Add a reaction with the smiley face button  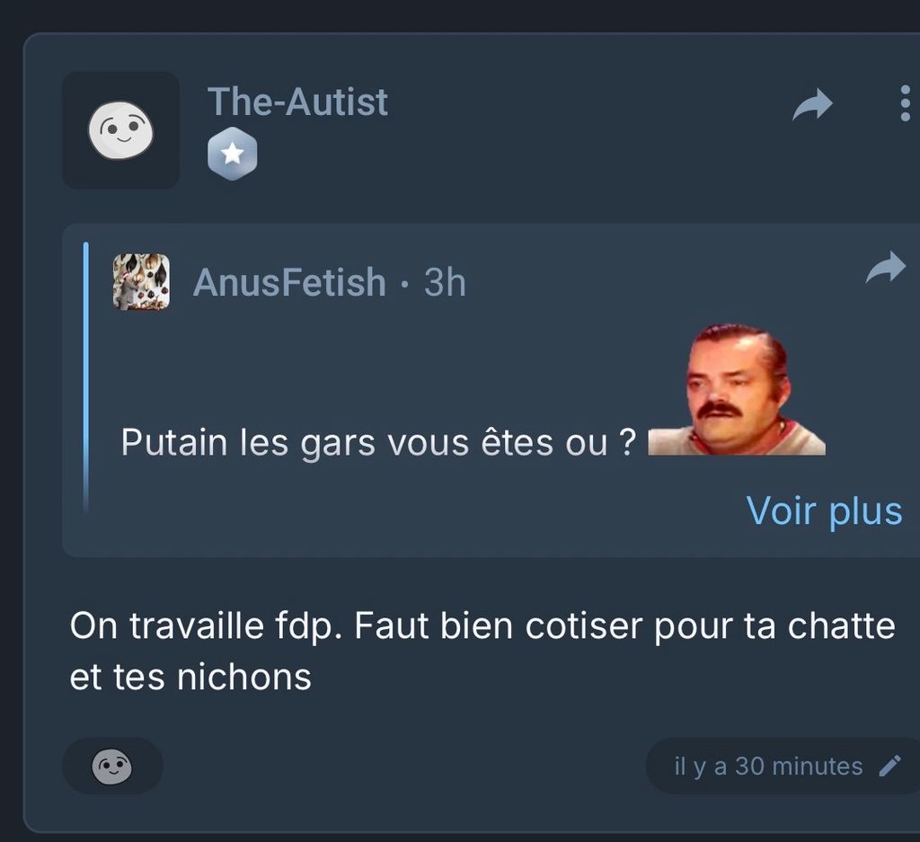tap(112, 766)
